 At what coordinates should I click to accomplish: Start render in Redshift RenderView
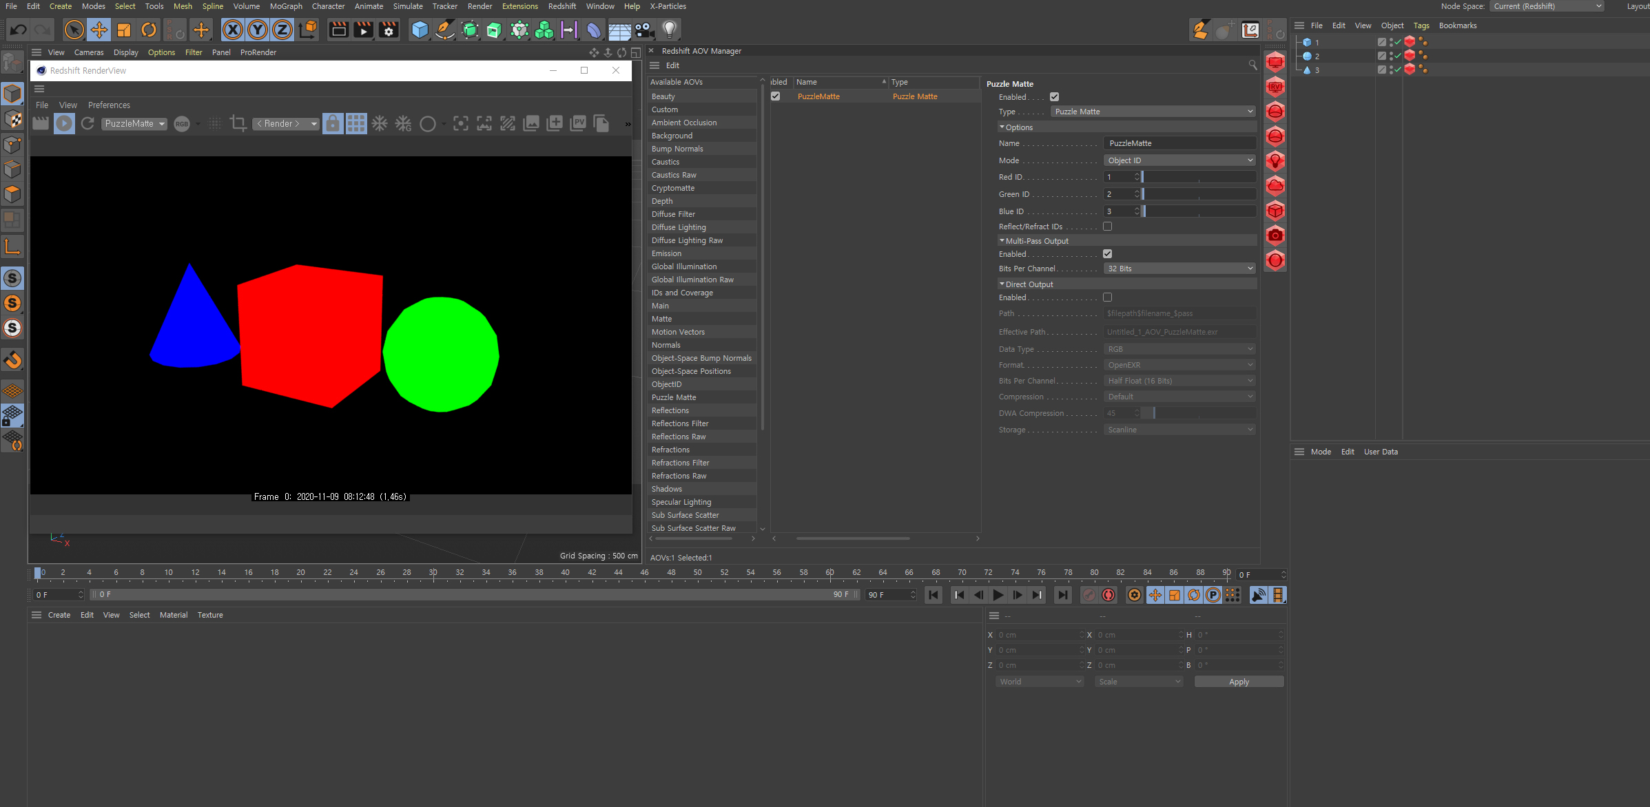[64, 124]
